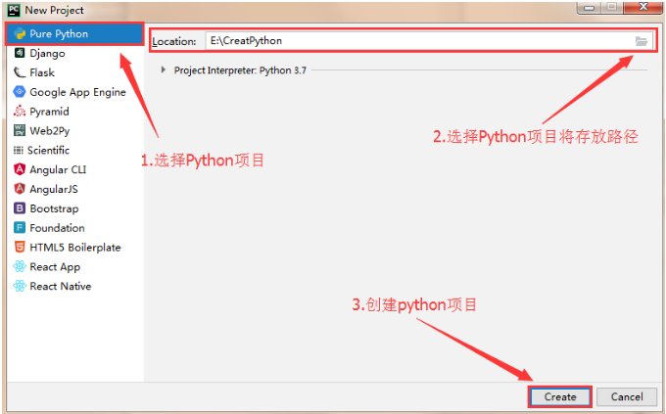Pick Google App Engine project type
Image resolution: width=666 pixels, height=414 pixels.
click(74, 92)
